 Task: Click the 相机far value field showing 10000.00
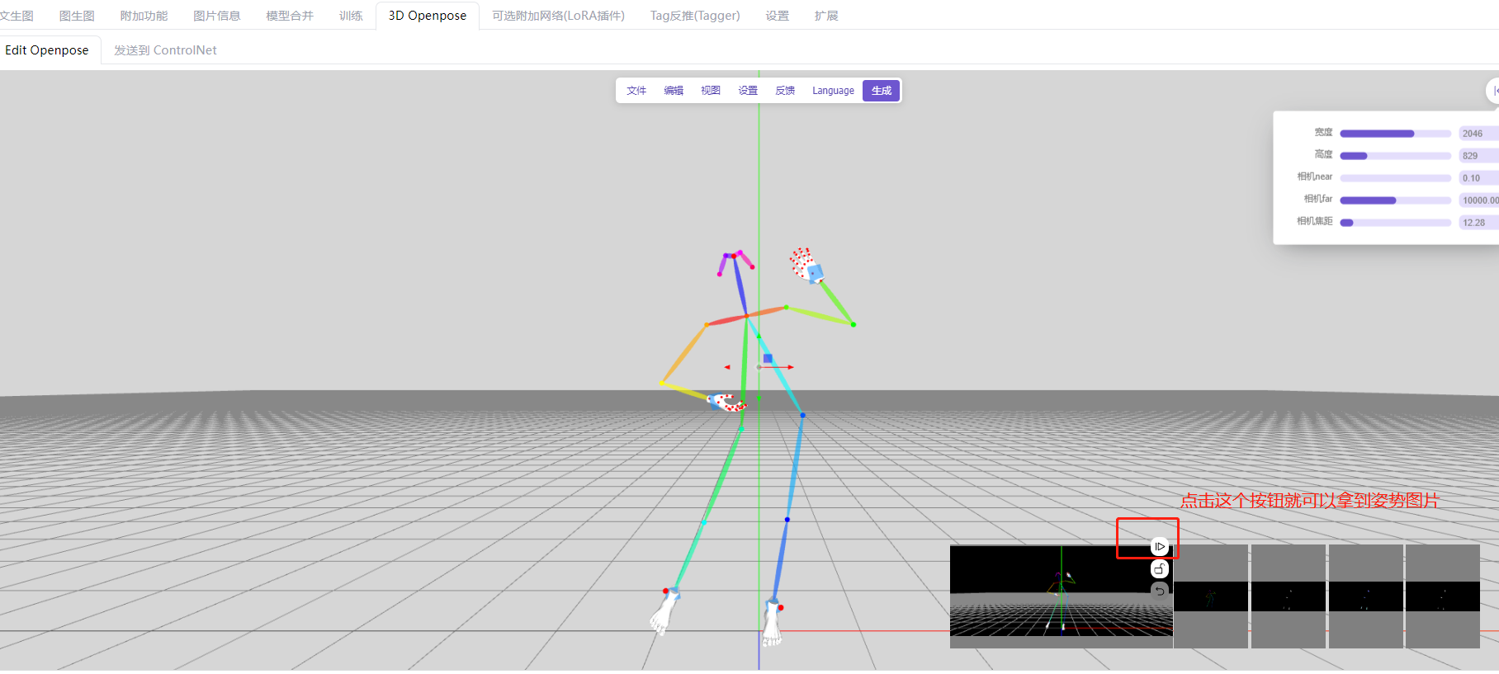[x=1478, y=200]
